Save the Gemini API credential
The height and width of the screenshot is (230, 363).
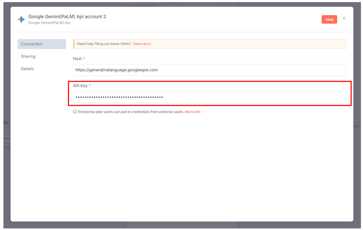click(x=329, y=20)
